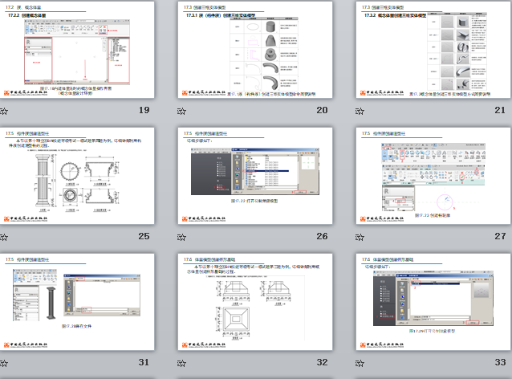
Task: Preview the transition star for slide 27
Action: [360, 238]
